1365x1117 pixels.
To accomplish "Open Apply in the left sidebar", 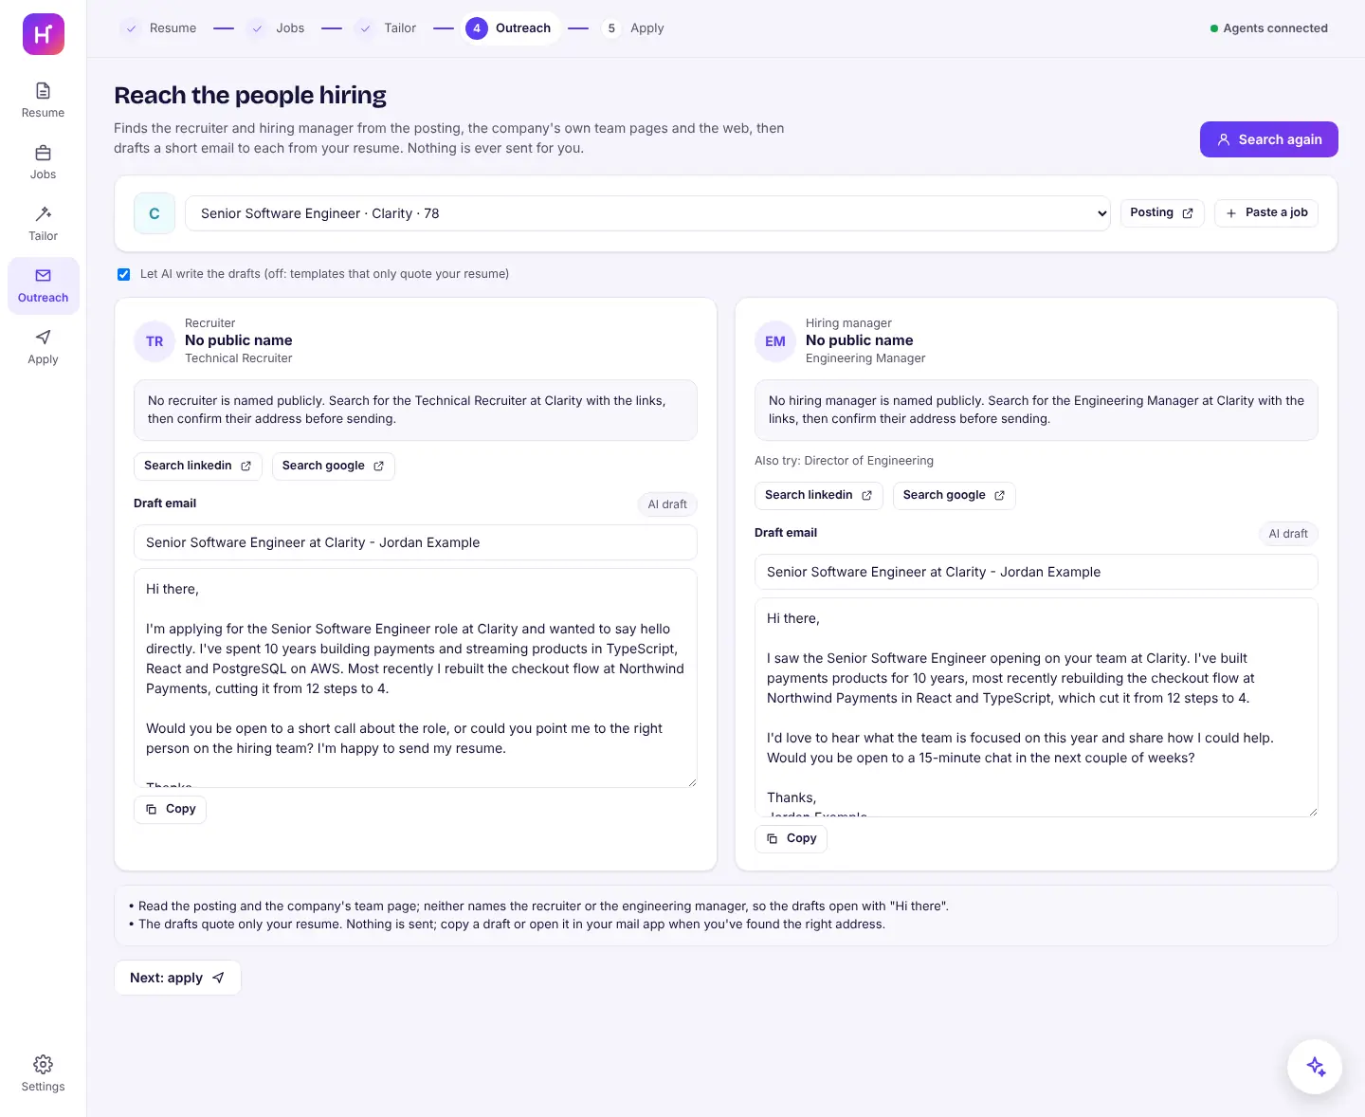I will [44, 347].
